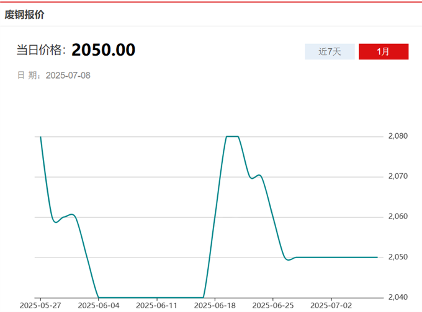422x312 pixels.
Task: Click the 2025-06-04 x-axis label
Action: 99,305
